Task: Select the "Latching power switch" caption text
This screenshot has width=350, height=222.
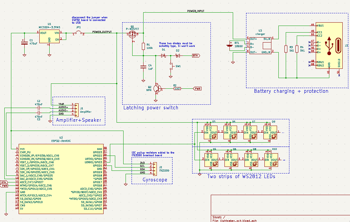Action: (151, 108)
